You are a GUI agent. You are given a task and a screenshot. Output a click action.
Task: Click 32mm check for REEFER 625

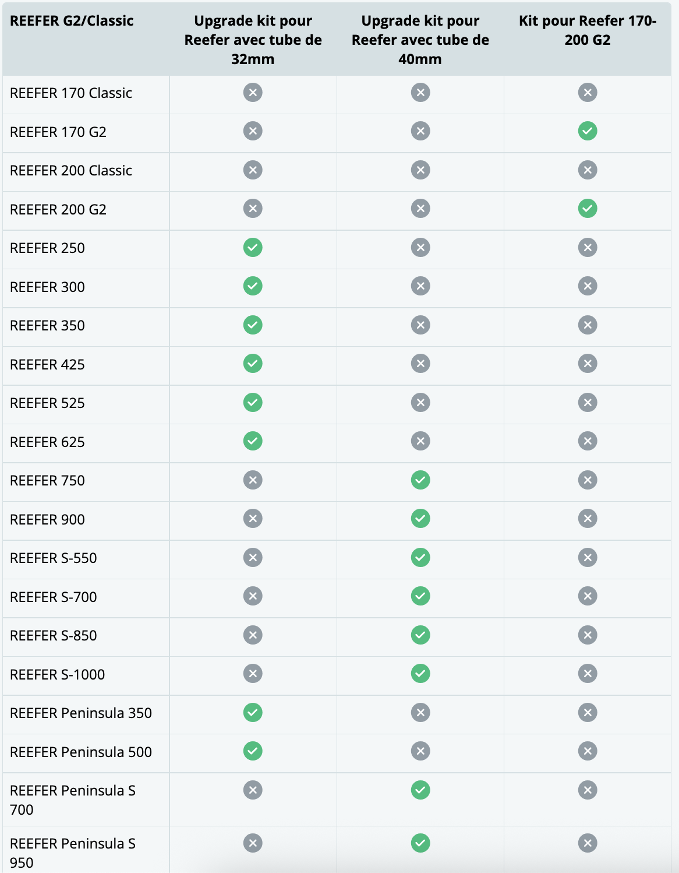coord(253,441)
